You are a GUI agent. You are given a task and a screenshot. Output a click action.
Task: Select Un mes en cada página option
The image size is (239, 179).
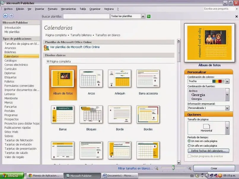pyautogui.click(x=189, y=141)
